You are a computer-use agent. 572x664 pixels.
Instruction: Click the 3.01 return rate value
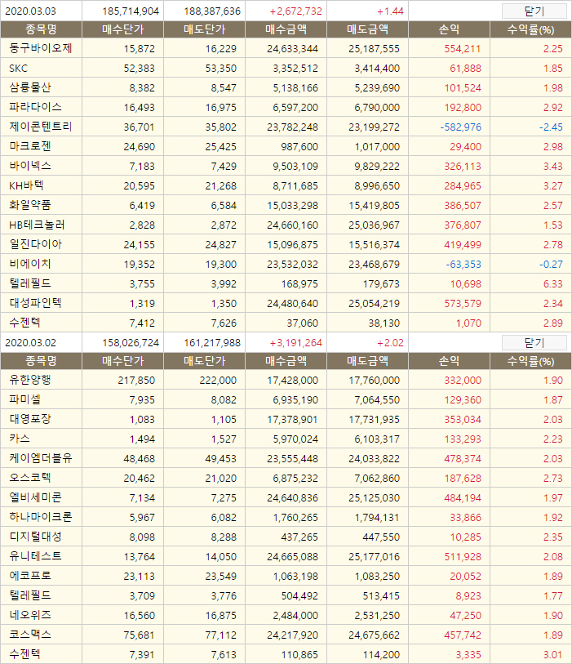coord(553,655)
